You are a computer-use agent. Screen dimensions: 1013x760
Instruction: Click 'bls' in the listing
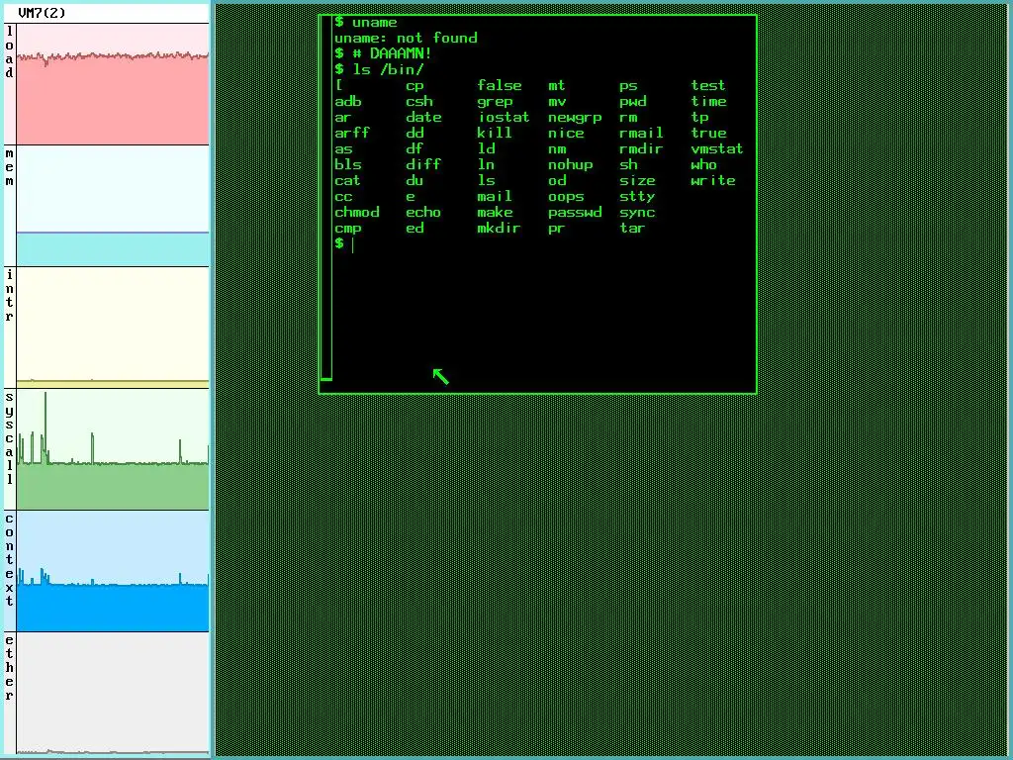(347, 164)
